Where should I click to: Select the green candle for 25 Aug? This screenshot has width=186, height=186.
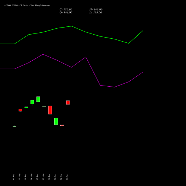coord(38,99)
